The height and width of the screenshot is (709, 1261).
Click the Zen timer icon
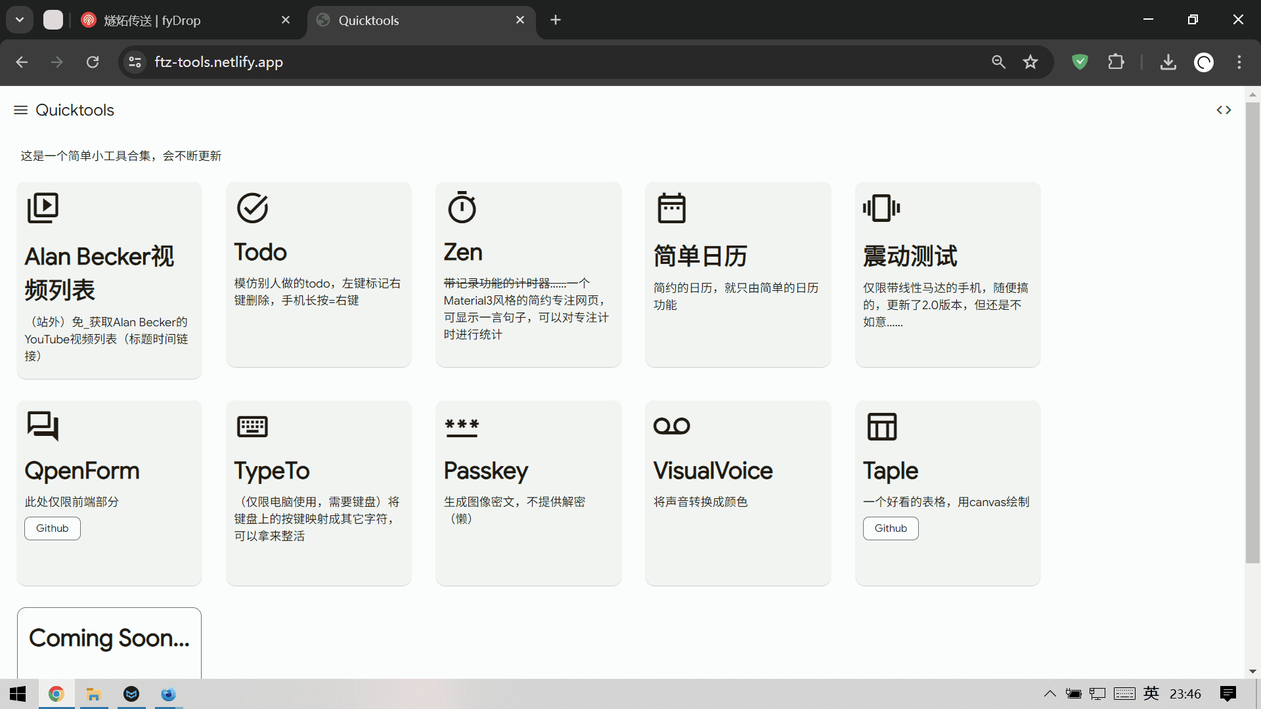click(462, 207)
